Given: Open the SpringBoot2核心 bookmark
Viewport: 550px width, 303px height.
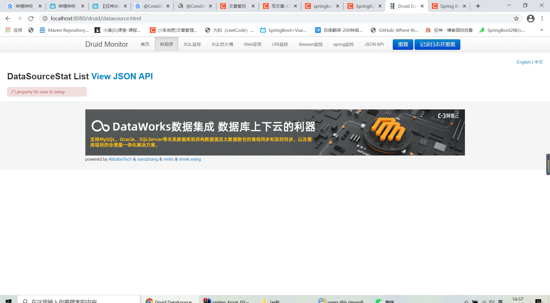Looking at the screenshot, I should pos(502,30).
